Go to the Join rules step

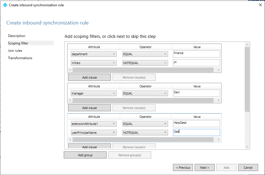(15, 51)
